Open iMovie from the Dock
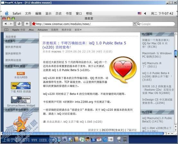This screenshot has height=144, width=178. (93, 139)
